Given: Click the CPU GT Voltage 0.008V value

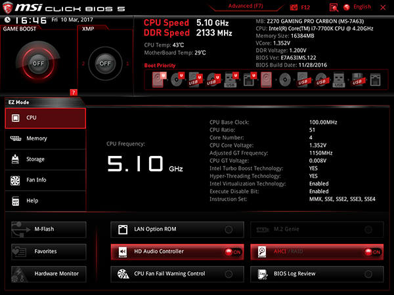Looking at the screenshot, I should click(x=318, y=161).
